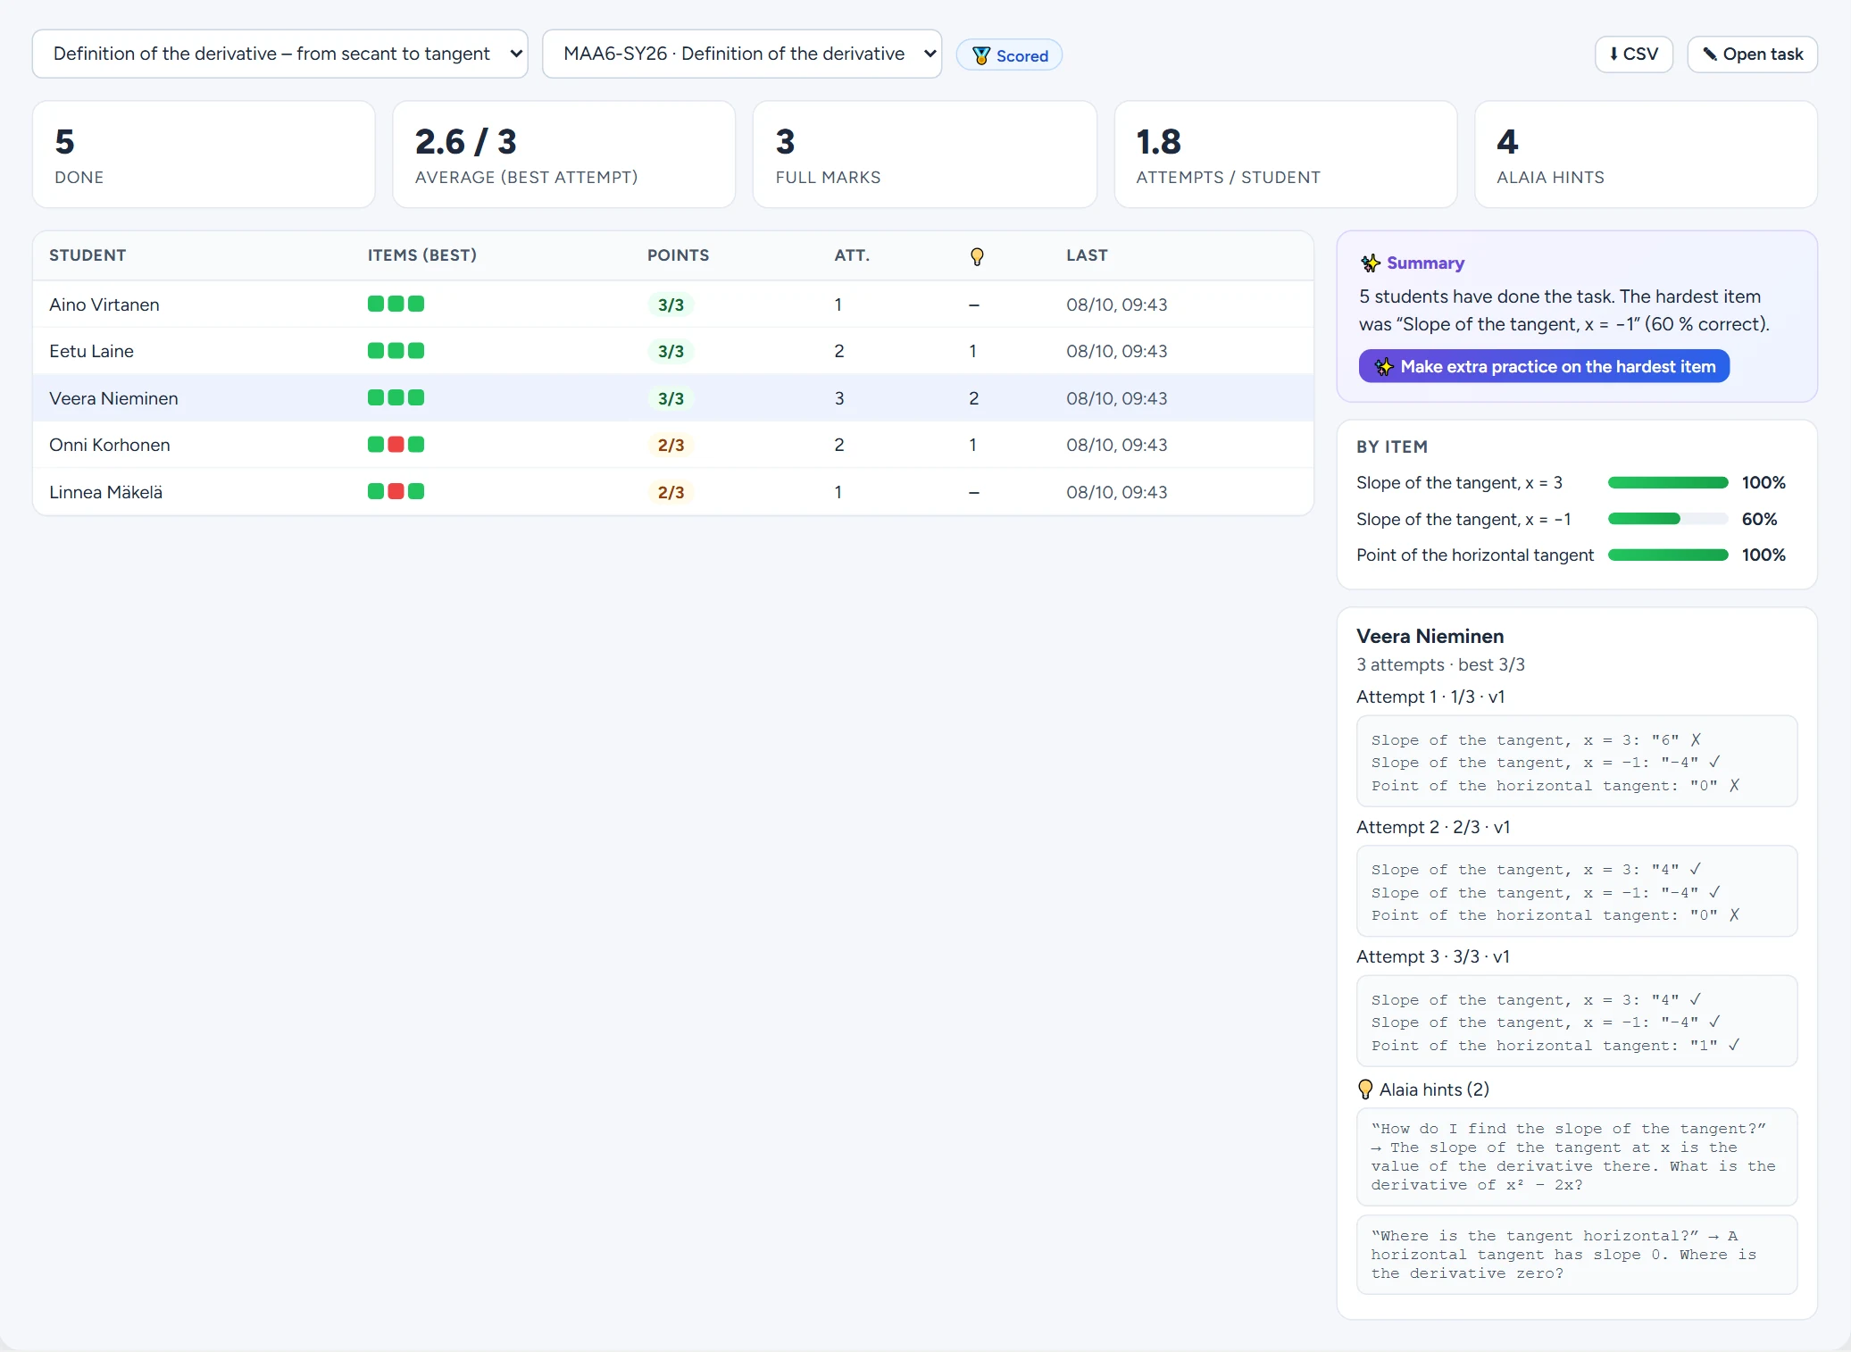Select the Onni Korhonen row

pyautogui.click(x=672, y=445)
